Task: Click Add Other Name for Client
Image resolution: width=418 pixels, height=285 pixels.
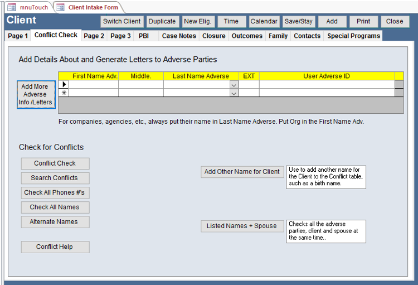Action: 242,172
